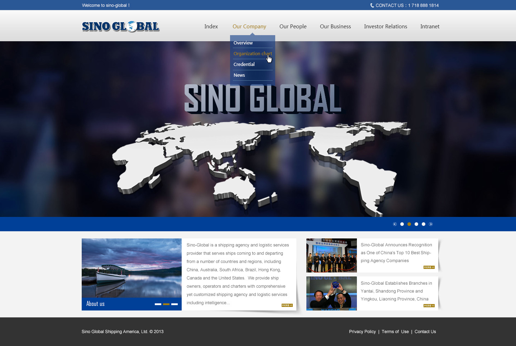Viewport: 516px width, 346px height.
Task: Select the third slider dot
Action: click(416, 224)
